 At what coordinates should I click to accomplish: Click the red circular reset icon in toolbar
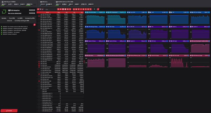98,9
